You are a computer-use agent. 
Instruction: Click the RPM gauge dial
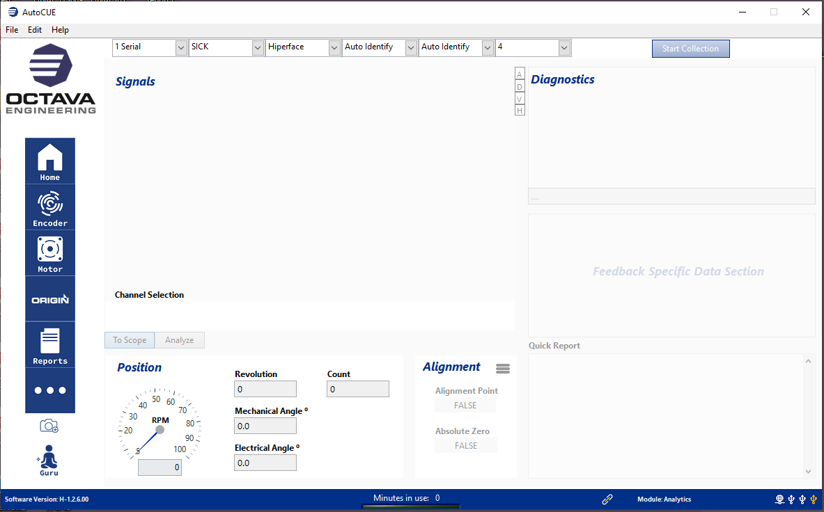pyautogui.click(x=160, y=425)
